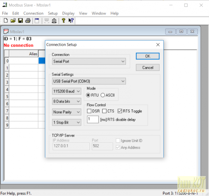Image resolution: width=209 pixels, height=196 pixels.
Task: Click the Cancel button
Action: (148, 67)
